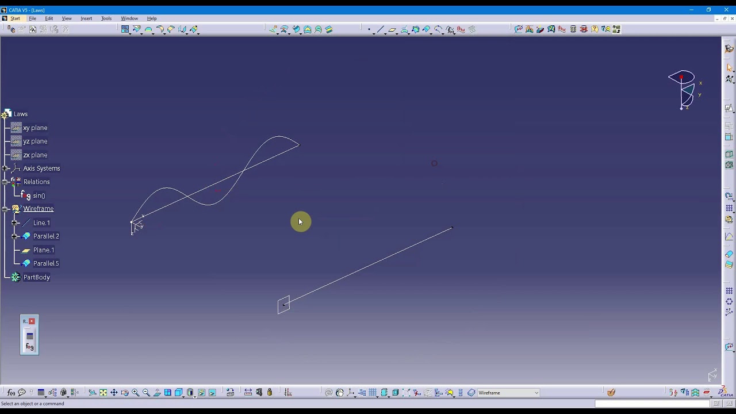Select the Pan view tool
This screenshot has width=736, height=414.
click(114, 393)
